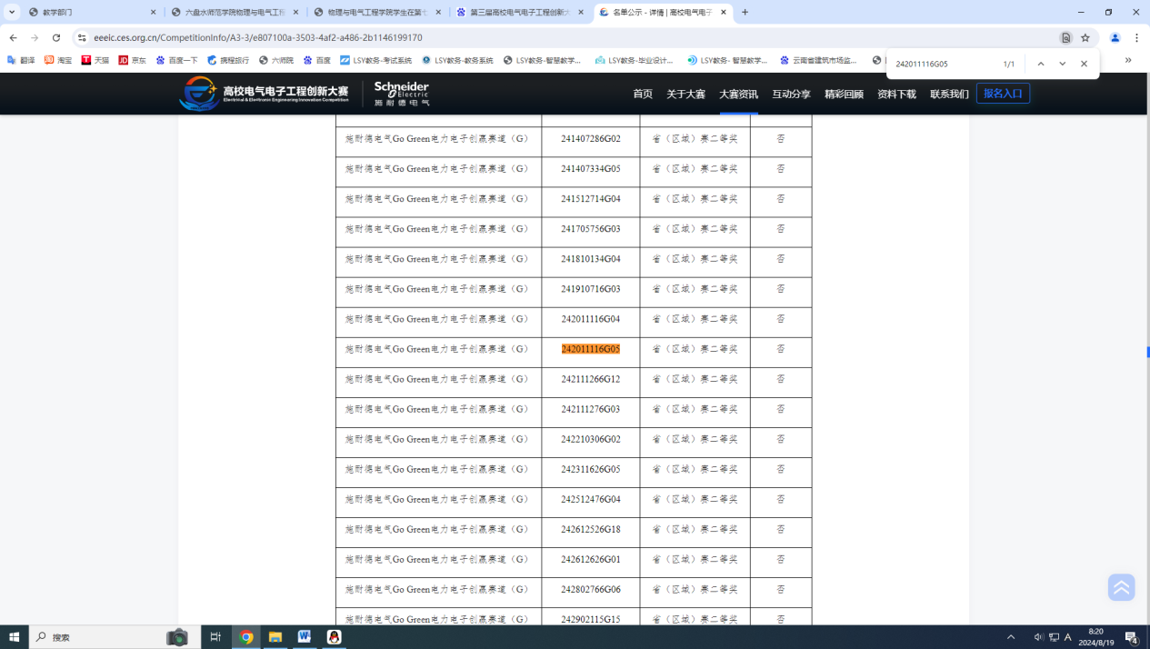Open 互动分享 in the site navigation
This screenshot has width=1150, height=649.
(x=791, y=94)
